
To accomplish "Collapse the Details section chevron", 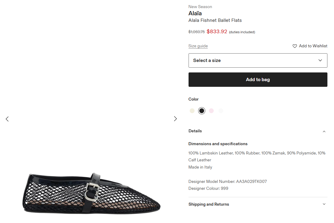I will coord(324,131).
